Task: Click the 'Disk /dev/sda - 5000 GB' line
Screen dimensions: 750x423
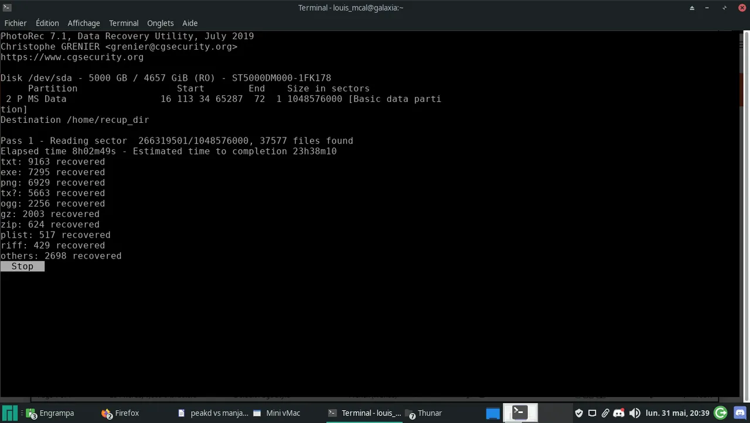Action: coord(166,78)
